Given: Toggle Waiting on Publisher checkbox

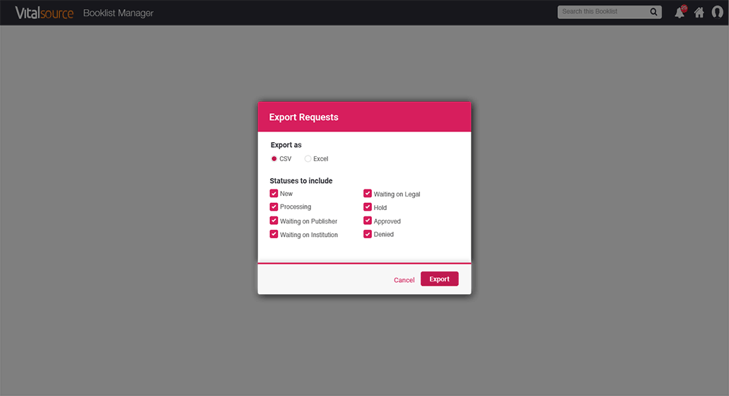Looking at the screenshot, I should [x=274, y=221].
